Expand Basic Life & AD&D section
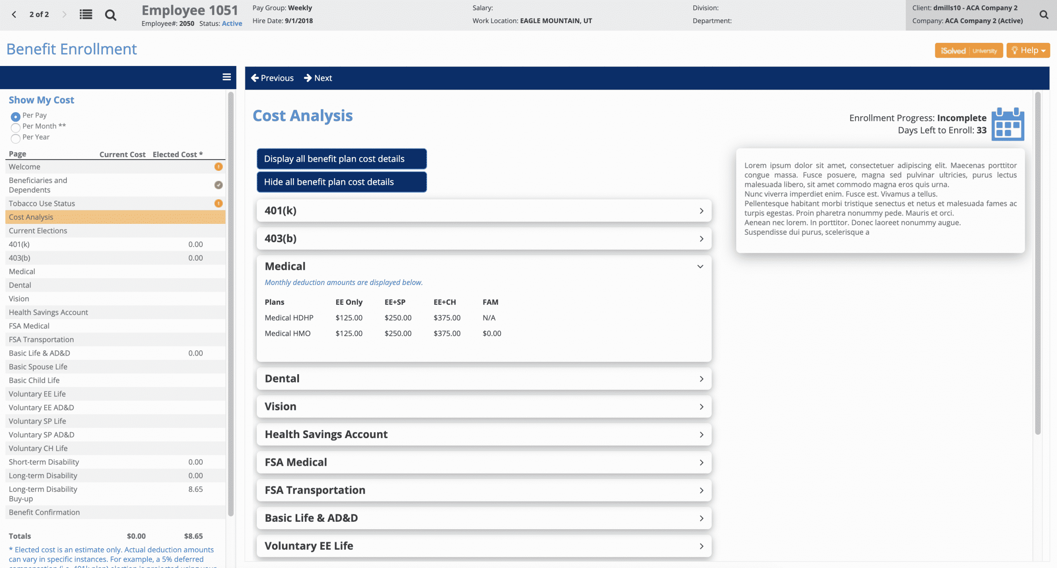 click(x=484, y=518)
